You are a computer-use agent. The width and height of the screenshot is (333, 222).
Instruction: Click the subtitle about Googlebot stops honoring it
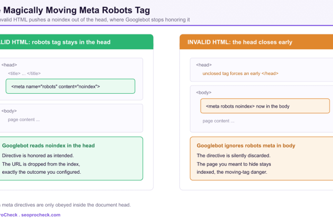(95, 20)
